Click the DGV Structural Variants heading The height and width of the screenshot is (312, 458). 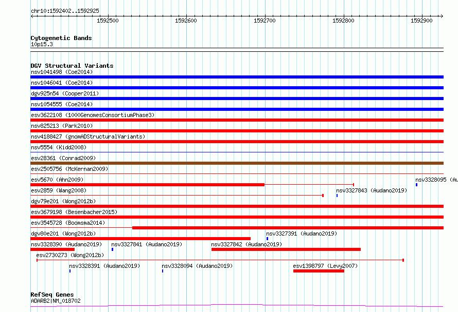72,66
